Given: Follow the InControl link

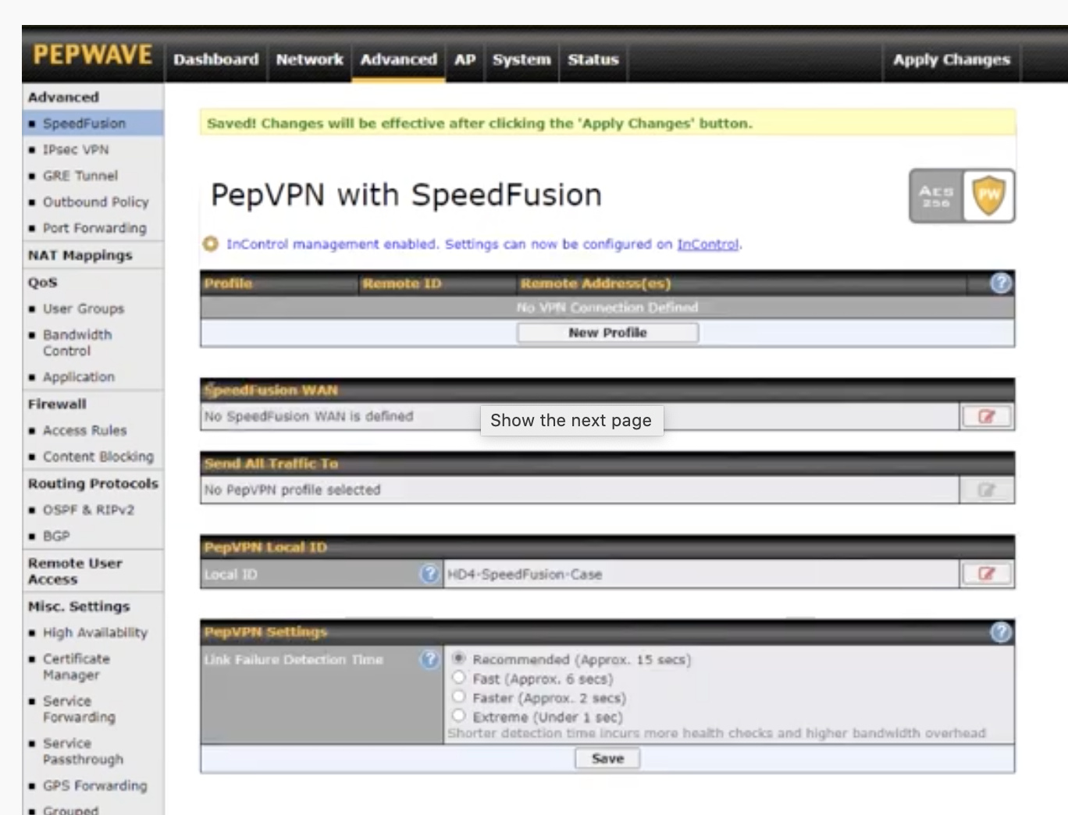Looking at the screenshot, I should pos(707,244).
